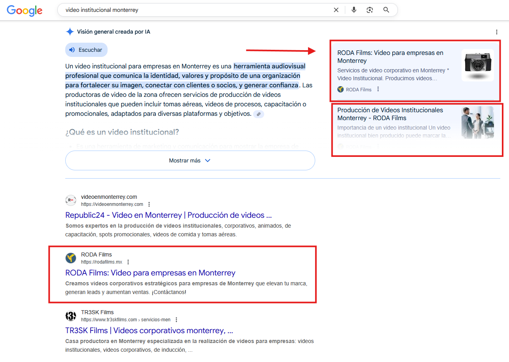Clear the search query with the X
The image size is (509, 362).
tap(336, 10)
